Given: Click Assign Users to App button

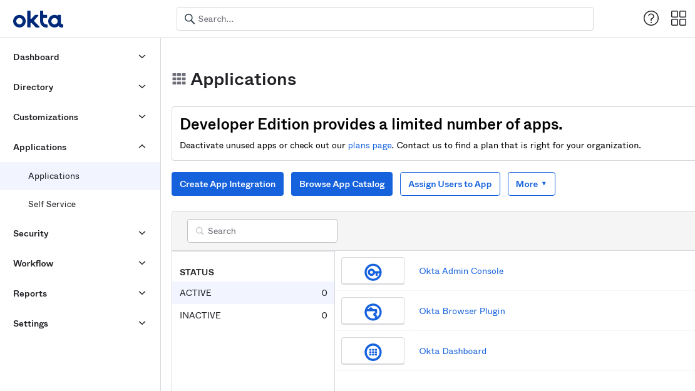Looking at the screenshot, I should point(450,184).
